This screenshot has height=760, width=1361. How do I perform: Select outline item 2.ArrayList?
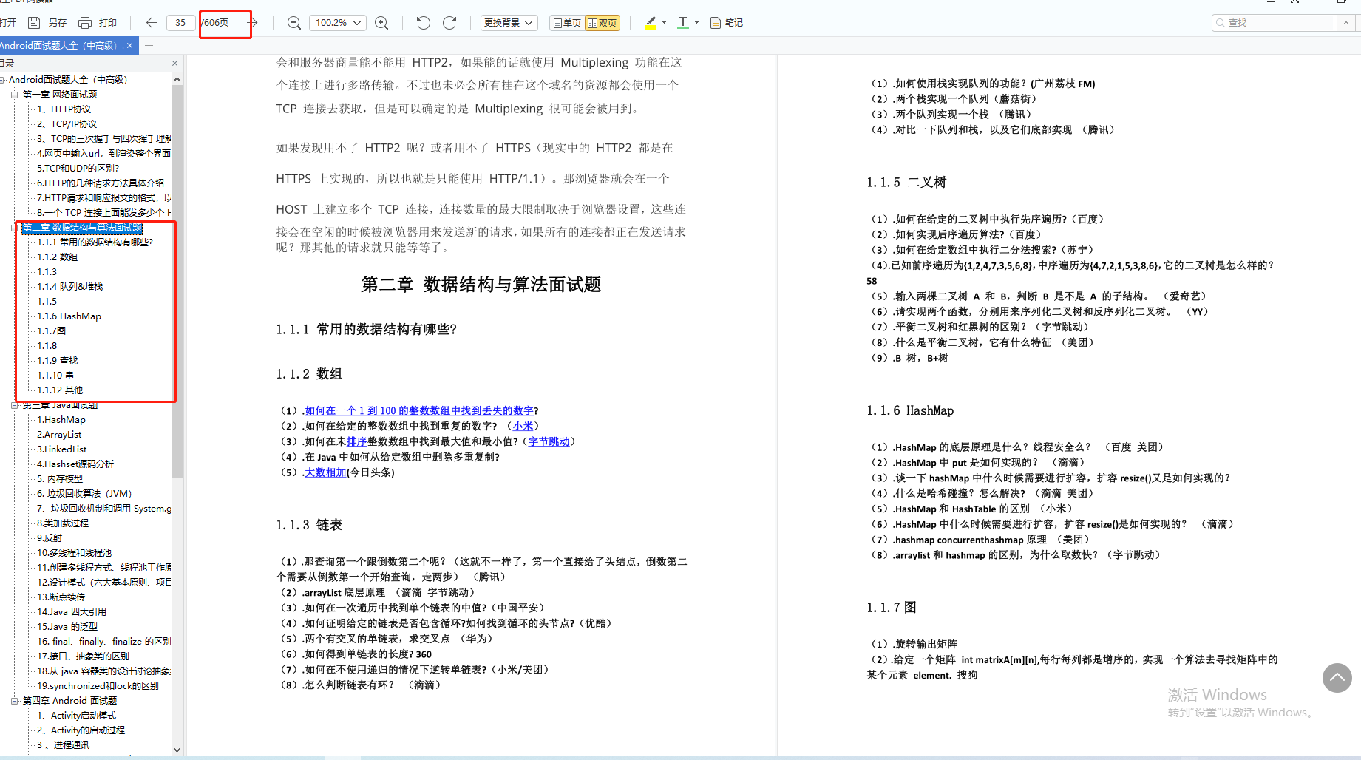click(60, 435)
